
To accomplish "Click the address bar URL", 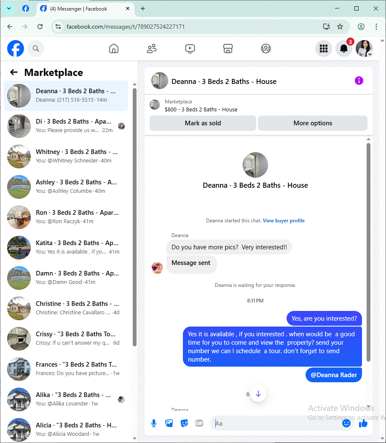I will (x=126, y=27).
